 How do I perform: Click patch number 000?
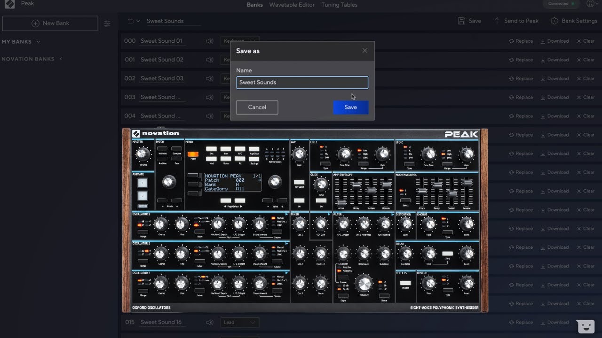tap(130, 41)
